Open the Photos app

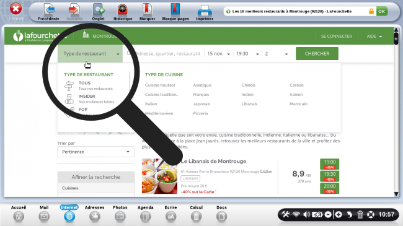point(120,214)
